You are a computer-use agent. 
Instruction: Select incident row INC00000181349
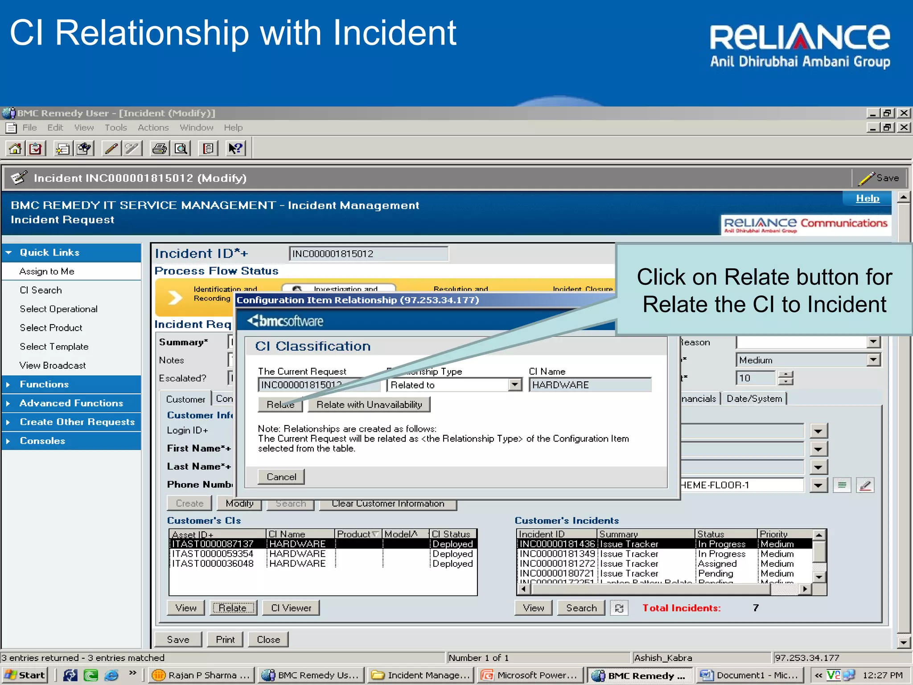click(x=664, y=553)
